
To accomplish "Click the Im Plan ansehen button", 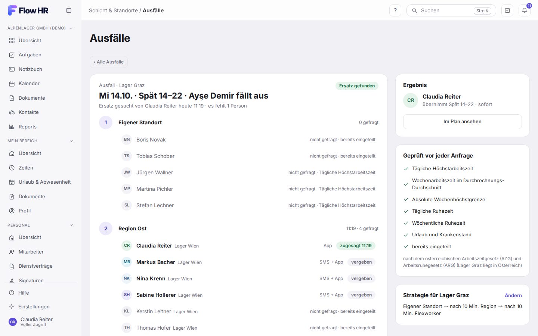I will (x=462, y=122).
